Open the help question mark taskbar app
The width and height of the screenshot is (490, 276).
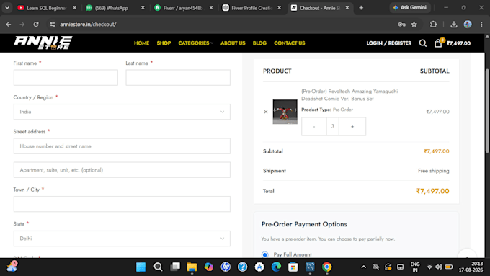click(242, 267)
